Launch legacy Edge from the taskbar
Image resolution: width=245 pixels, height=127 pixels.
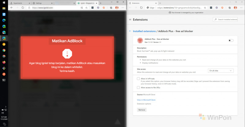pyautogui.click(x=4, y=14)
